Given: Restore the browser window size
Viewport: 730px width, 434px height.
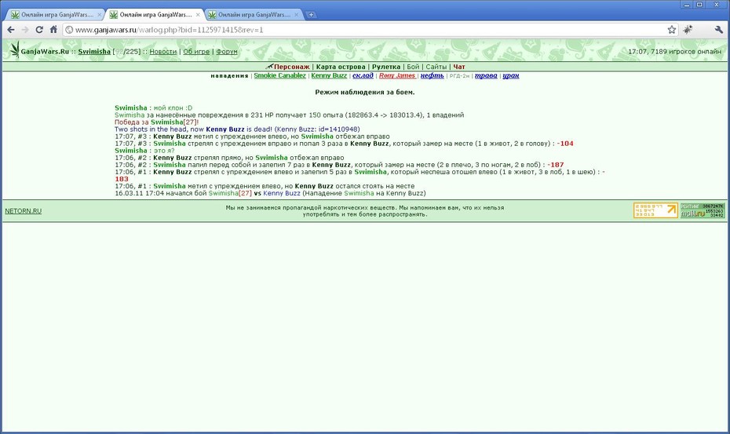Looking at the screenshot, I should 699,4.
